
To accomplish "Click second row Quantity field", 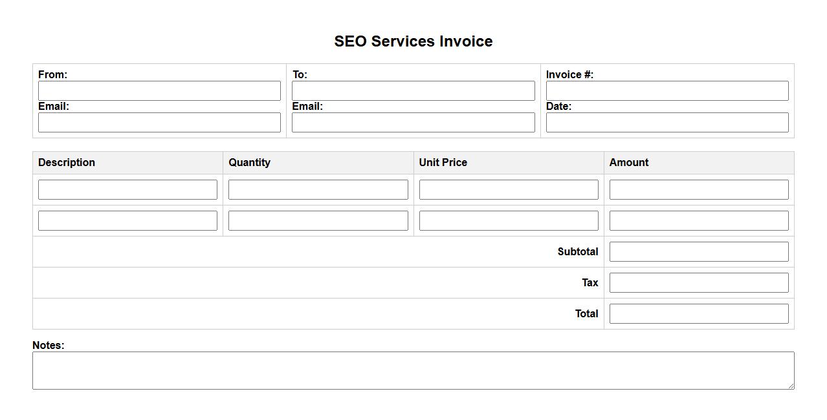I will (318, 220).
